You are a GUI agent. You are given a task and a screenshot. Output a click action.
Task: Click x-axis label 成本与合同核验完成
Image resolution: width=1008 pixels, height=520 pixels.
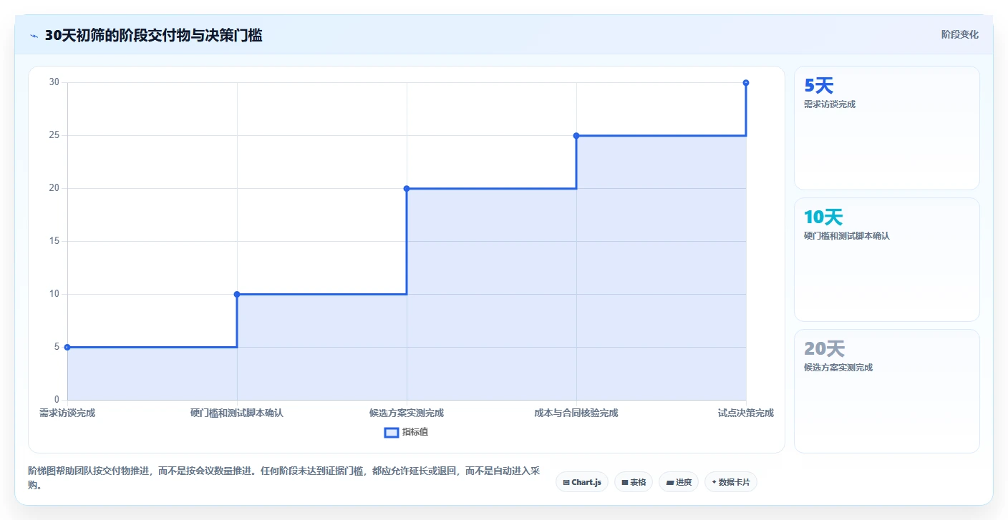click(x=576, y=413)
